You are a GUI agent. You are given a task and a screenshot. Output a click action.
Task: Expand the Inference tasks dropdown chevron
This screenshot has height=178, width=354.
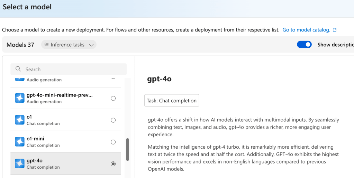(x=91, y=45)
